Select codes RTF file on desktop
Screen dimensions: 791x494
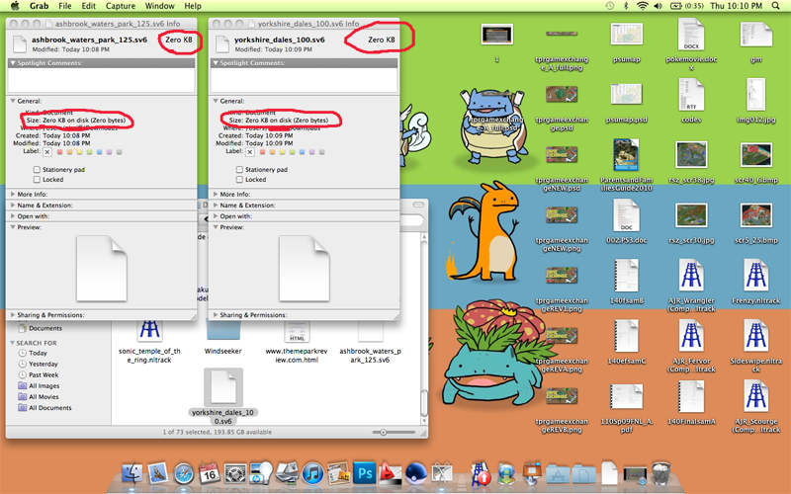click(691, 101)
